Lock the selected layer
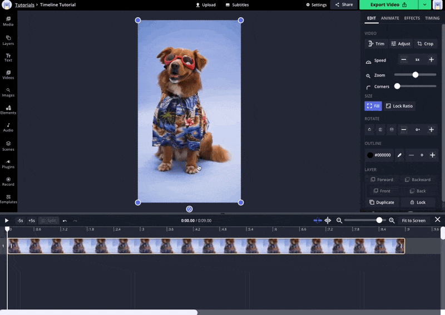445x315 pixels. [418, 202]
